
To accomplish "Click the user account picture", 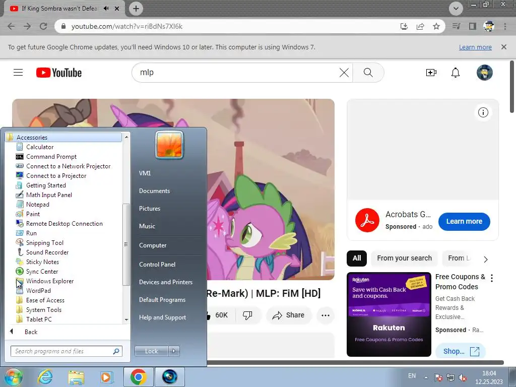I will tap(169, 145).
